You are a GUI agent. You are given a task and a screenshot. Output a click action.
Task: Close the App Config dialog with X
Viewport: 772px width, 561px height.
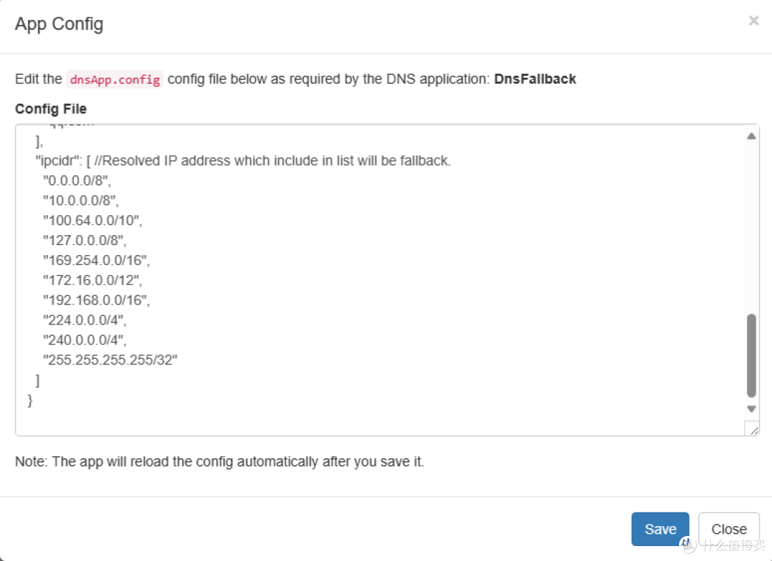point(753,21)
